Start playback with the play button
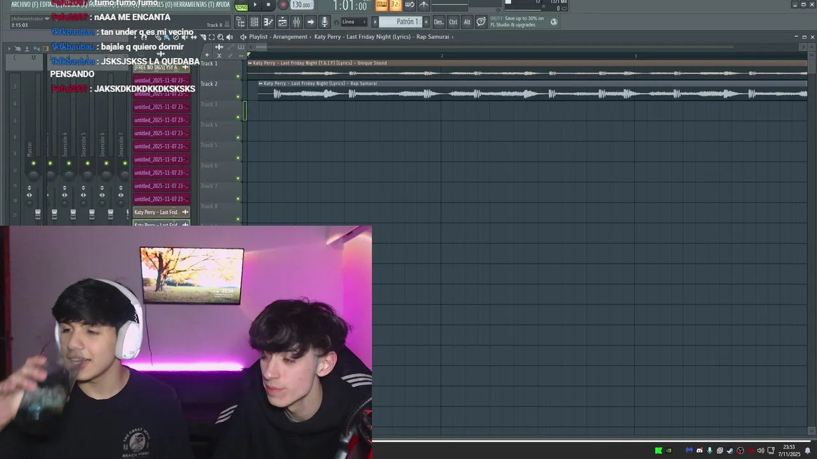This screenshot has height=459, width=817. pyautogui.click(x=255, y=4)
